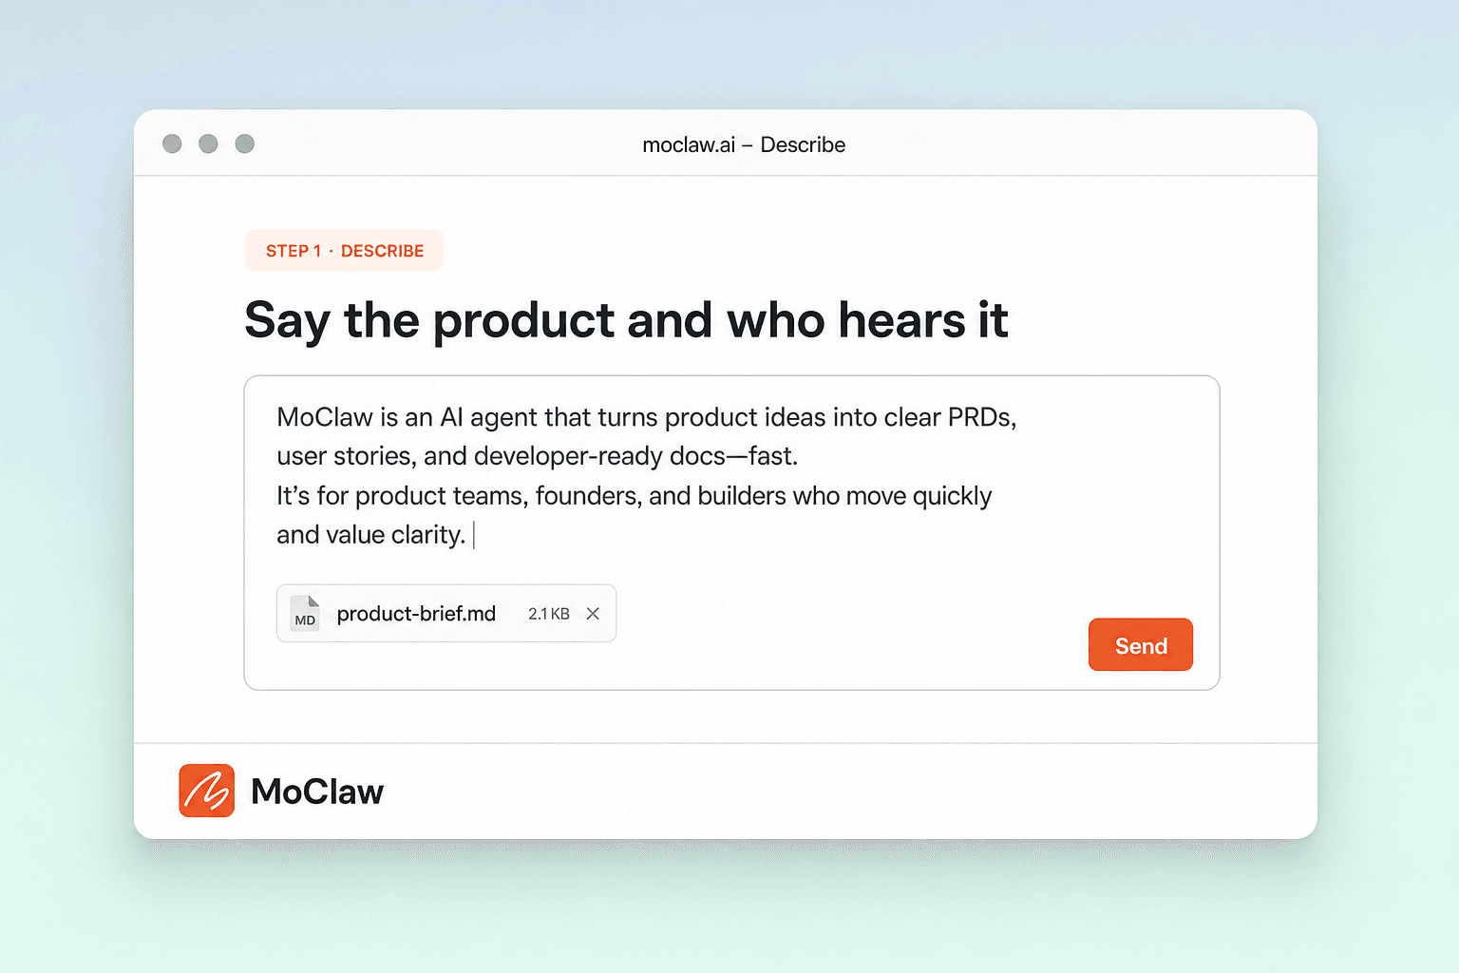Click the orange Send button

point(1140,644)
